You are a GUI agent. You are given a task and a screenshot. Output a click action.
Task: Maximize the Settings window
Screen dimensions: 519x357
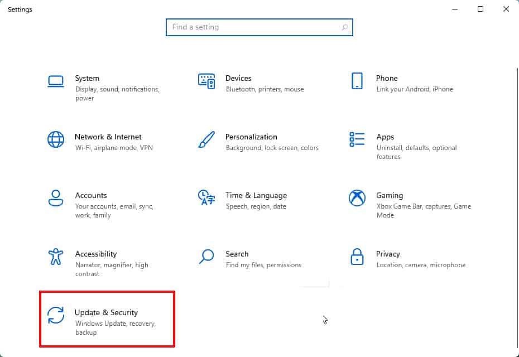(480, 9)
